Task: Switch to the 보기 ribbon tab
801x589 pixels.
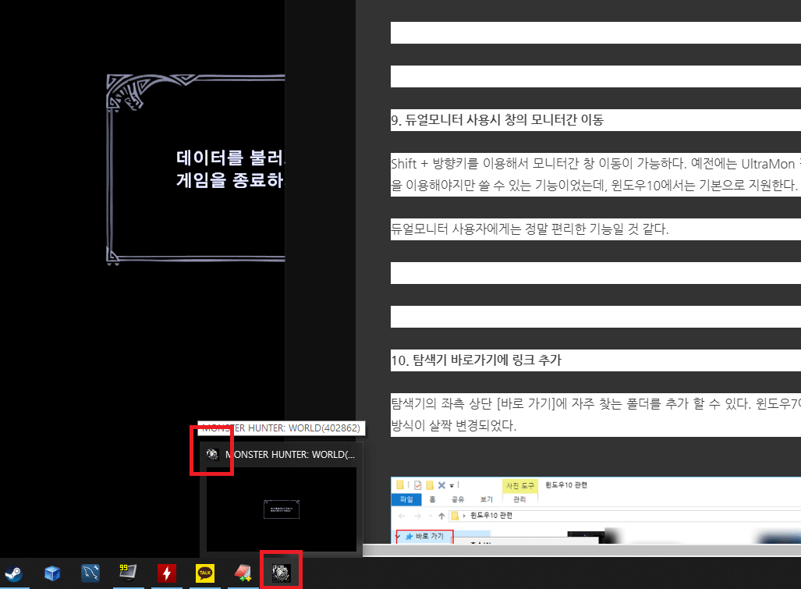Action: click(487, 499)
